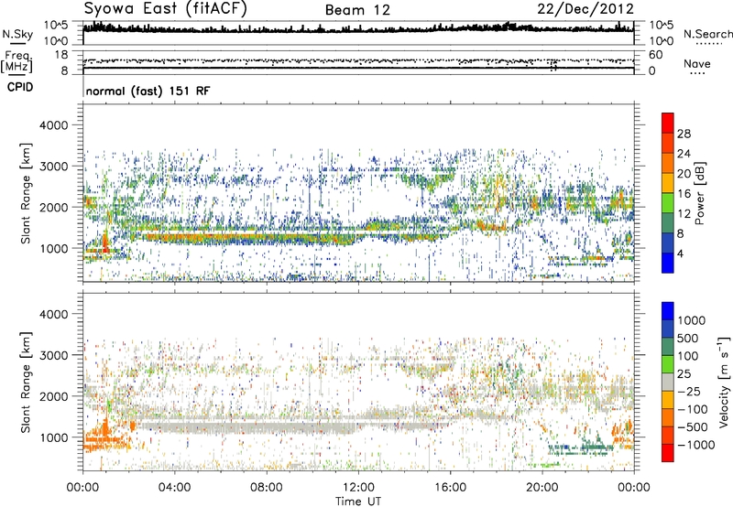Click the 20 label on the power colorbar
The width and height of the screenshot is (733, 507).
click(x=684, y=174)
